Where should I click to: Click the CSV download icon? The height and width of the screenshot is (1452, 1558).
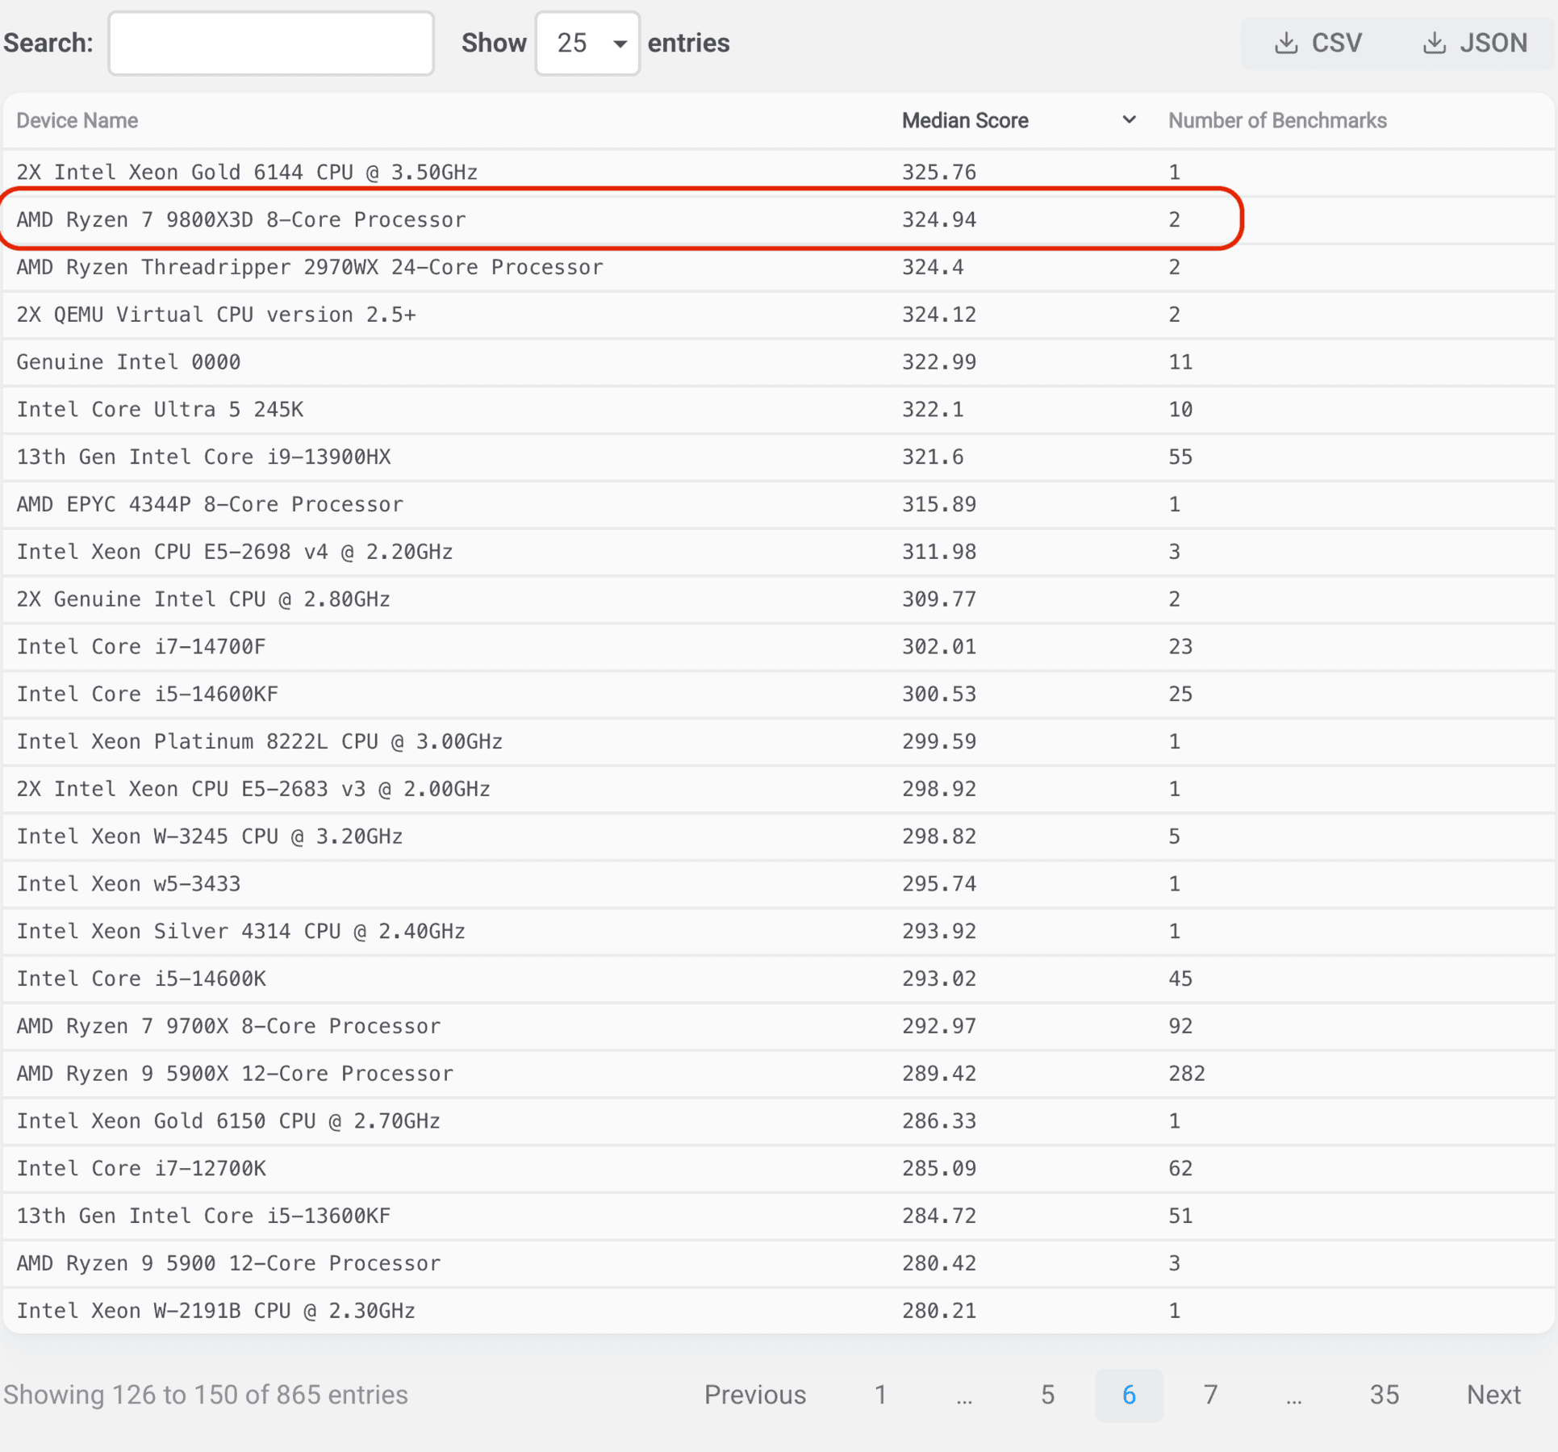(1286, 43)
